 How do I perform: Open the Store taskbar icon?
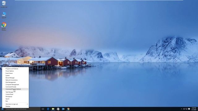58,109
